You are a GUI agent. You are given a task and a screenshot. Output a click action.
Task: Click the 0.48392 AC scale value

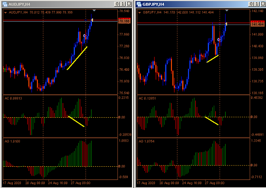click(x=257, y=98)
